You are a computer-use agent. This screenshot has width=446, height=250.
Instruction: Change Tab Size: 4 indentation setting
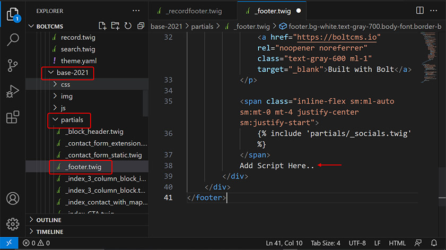(326, 243)
